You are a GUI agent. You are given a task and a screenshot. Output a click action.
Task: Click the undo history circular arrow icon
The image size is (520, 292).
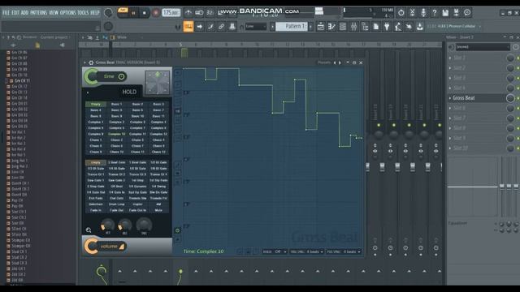point(401,13)
